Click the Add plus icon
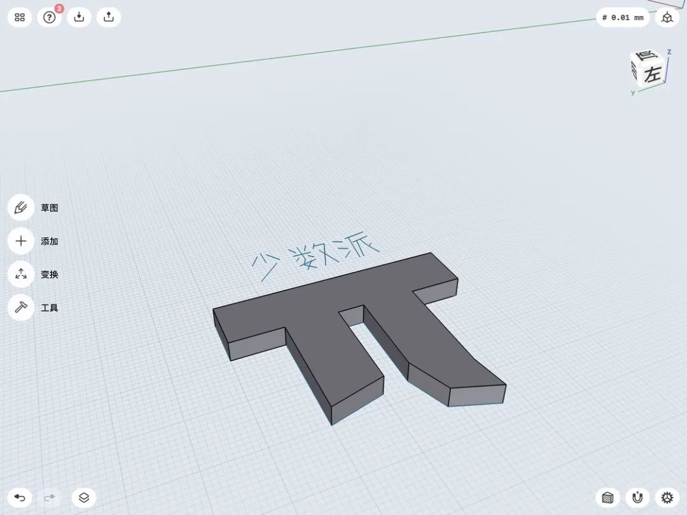The height and width of the screenshot is (515, 687). click(x=20, y=241)
